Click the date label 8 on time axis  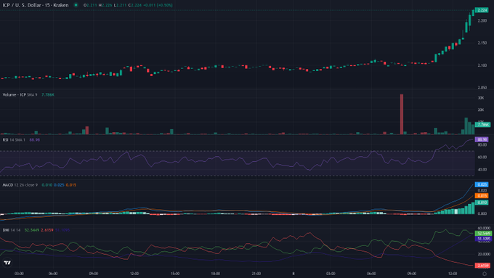293,274
